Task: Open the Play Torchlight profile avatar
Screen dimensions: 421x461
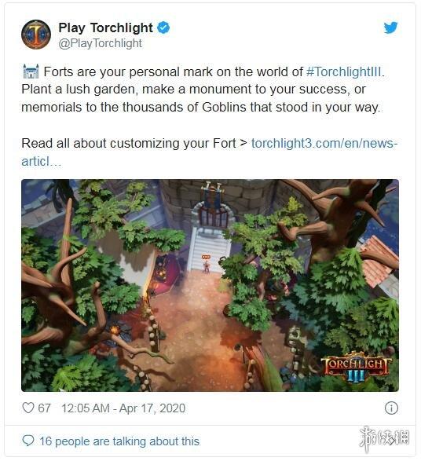Action: (36, 35)
